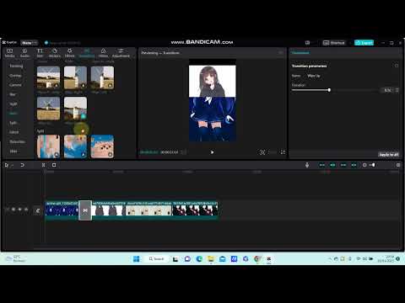The width and height of the screenshot is (405, 303).
Task: Toggle auto snapping
Action: [332, 165]
